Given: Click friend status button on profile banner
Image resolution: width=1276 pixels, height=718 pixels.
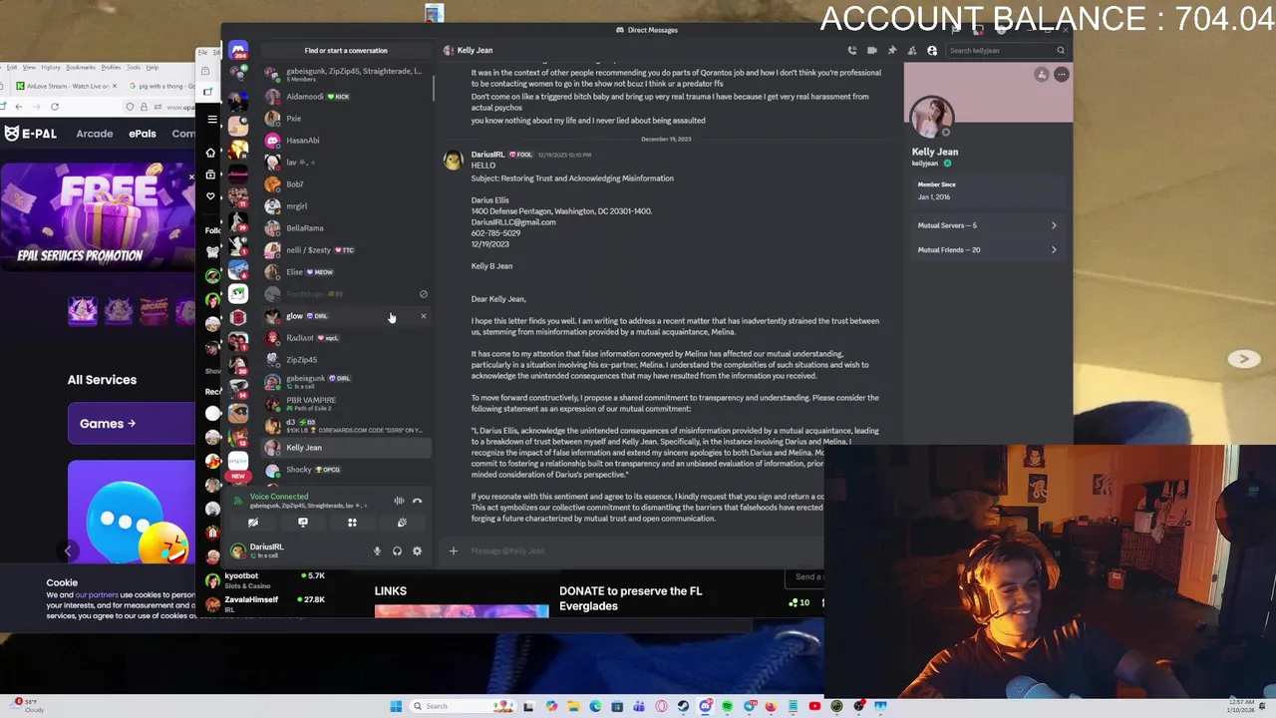Looking at the screenshot, I should click(x=1042, y=75).
